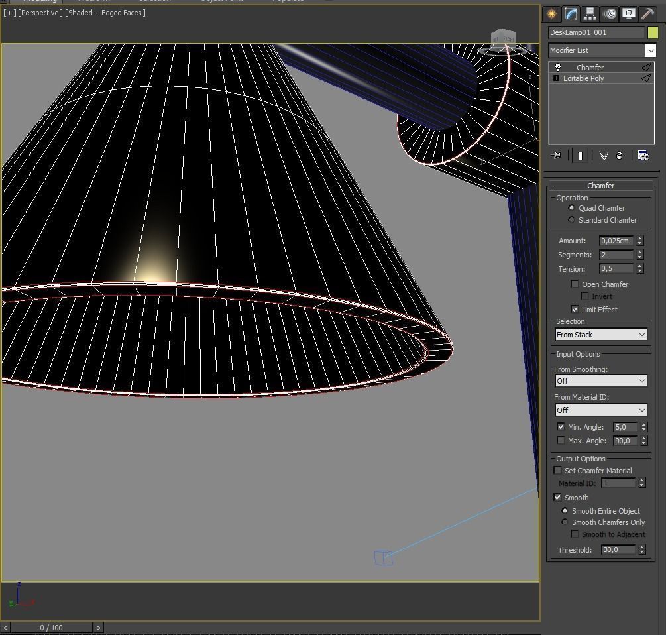666x635 pixels.
Task: Expand the Editable Poly plus icon
Action: click(556, 78)
